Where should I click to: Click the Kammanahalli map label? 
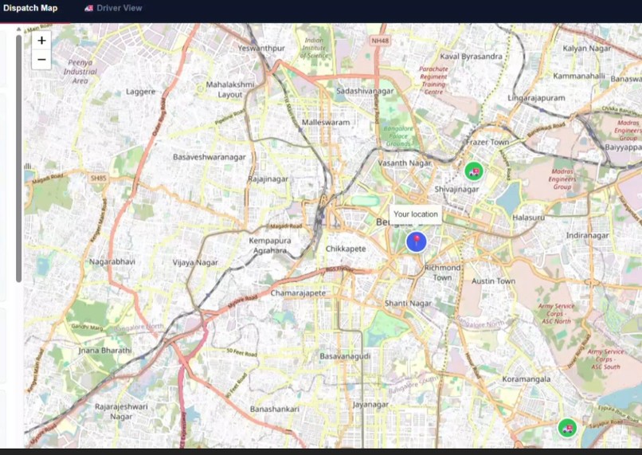point(579,76)
